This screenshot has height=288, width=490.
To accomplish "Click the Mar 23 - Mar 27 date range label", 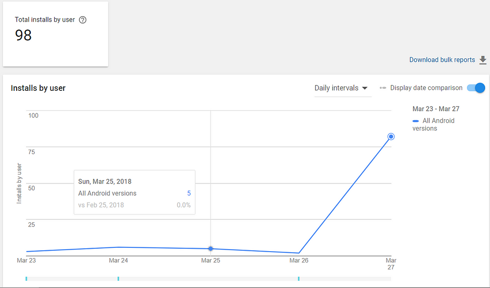I will click(436, 109).
